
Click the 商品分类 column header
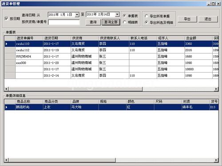click(57, 101)
